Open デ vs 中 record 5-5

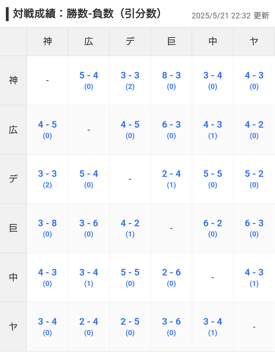213,179
